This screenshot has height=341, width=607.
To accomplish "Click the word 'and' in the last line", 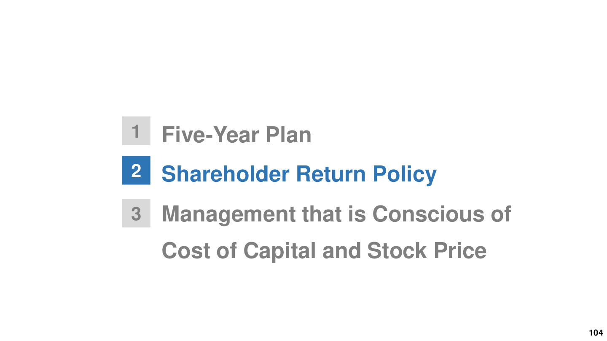I will [x=341, y=251].
